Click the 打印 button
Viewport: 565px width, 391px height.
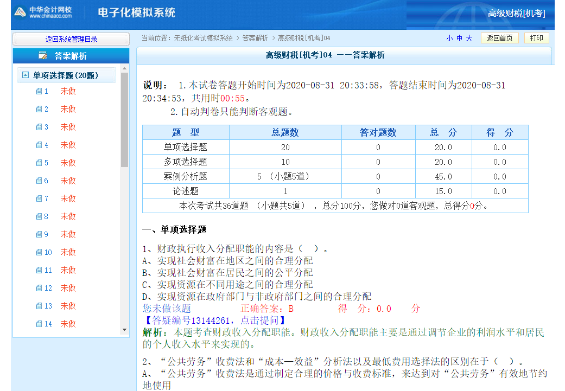pos(537,38)
